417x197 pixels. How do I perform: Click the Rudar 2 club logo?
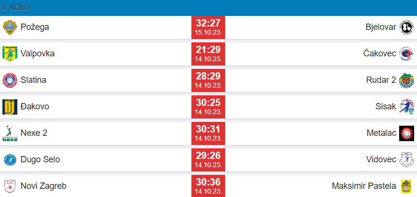(406, 80)
